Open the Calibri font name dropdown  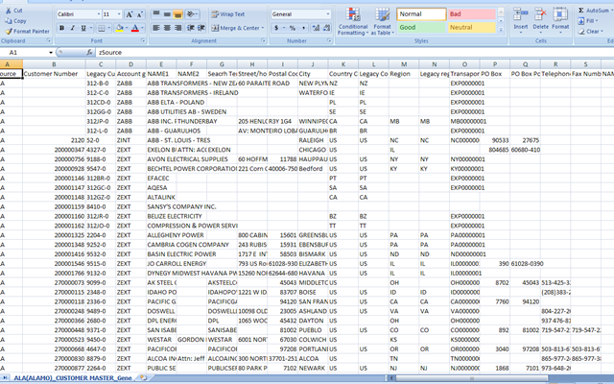click(x=98, y=14)
